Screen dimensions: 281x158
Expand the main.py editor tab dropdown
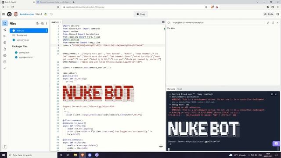(x=60, y=22)
